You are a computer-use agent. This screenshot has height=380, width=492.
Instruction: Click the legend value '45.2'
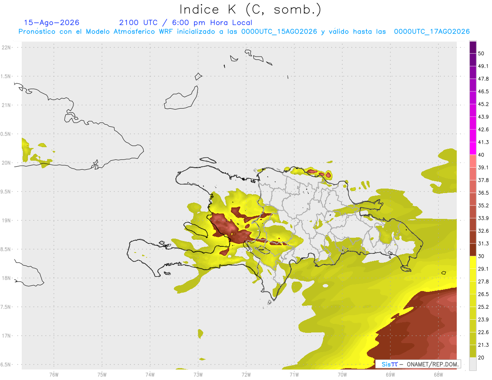(x=483, y=104)
